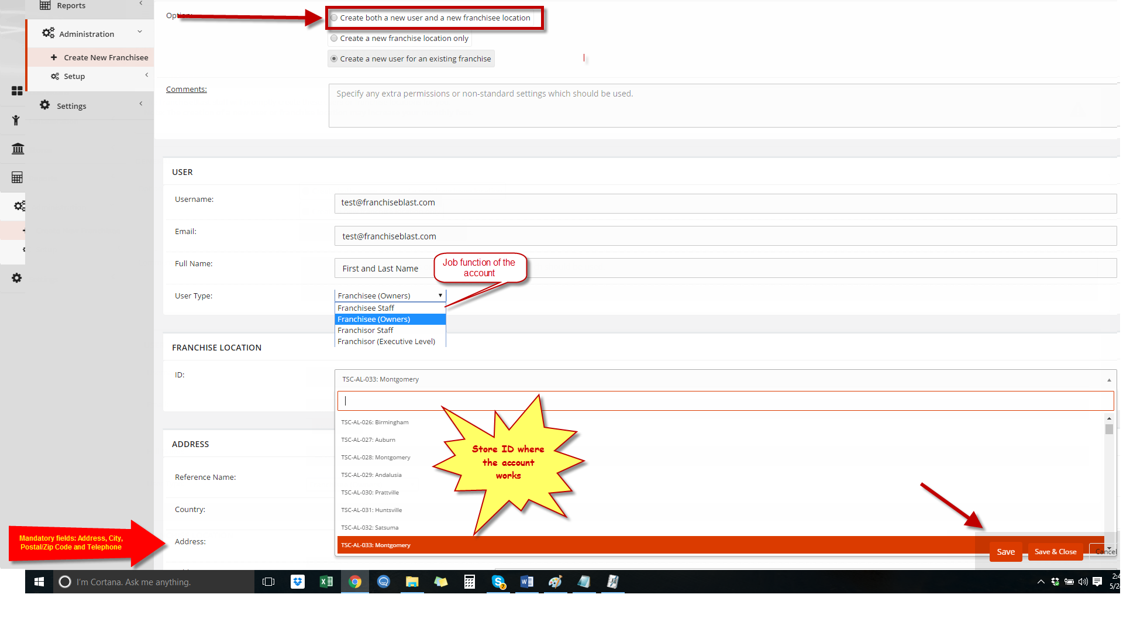
Task: Open Excel from the taskbar
Action: pos(326,582)
